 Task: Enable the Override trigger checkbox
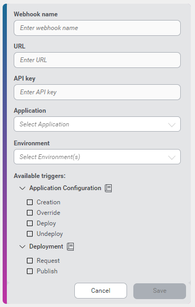(x=30, y=213)
